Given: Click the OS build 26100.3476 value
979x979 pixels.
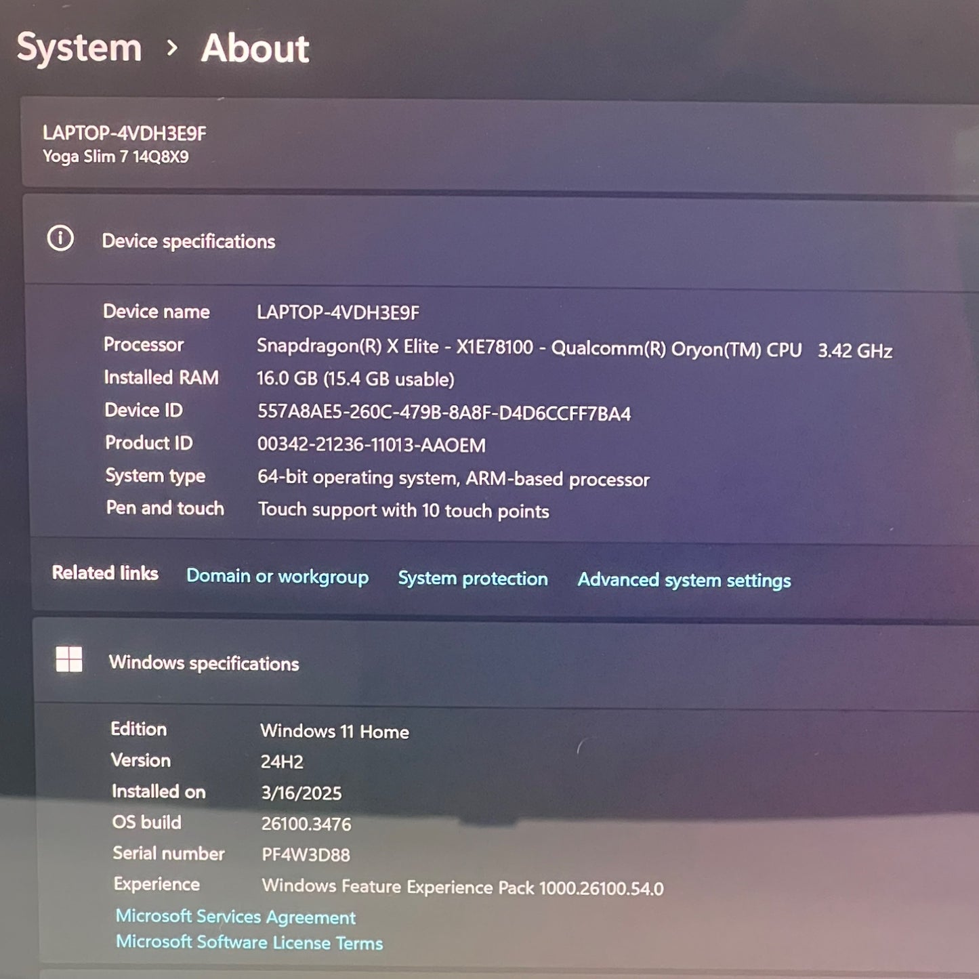Looking at the screenshot, I should point(306,824).
